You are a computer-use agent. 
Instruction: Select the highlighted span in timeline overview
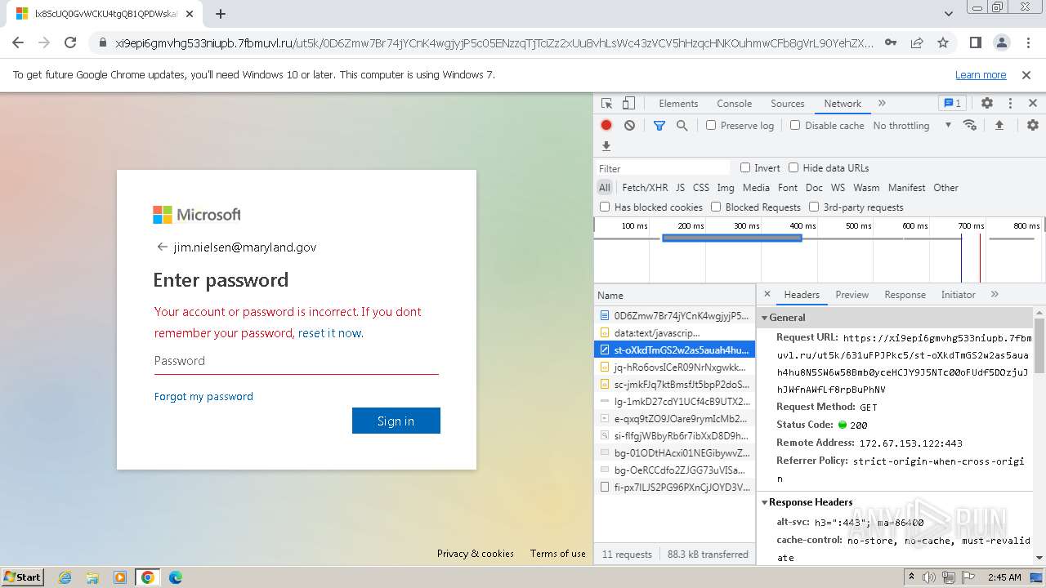click(731, 238)
